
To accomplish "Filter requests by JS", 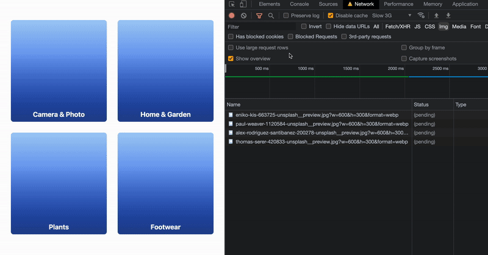I will pos(417,27).
